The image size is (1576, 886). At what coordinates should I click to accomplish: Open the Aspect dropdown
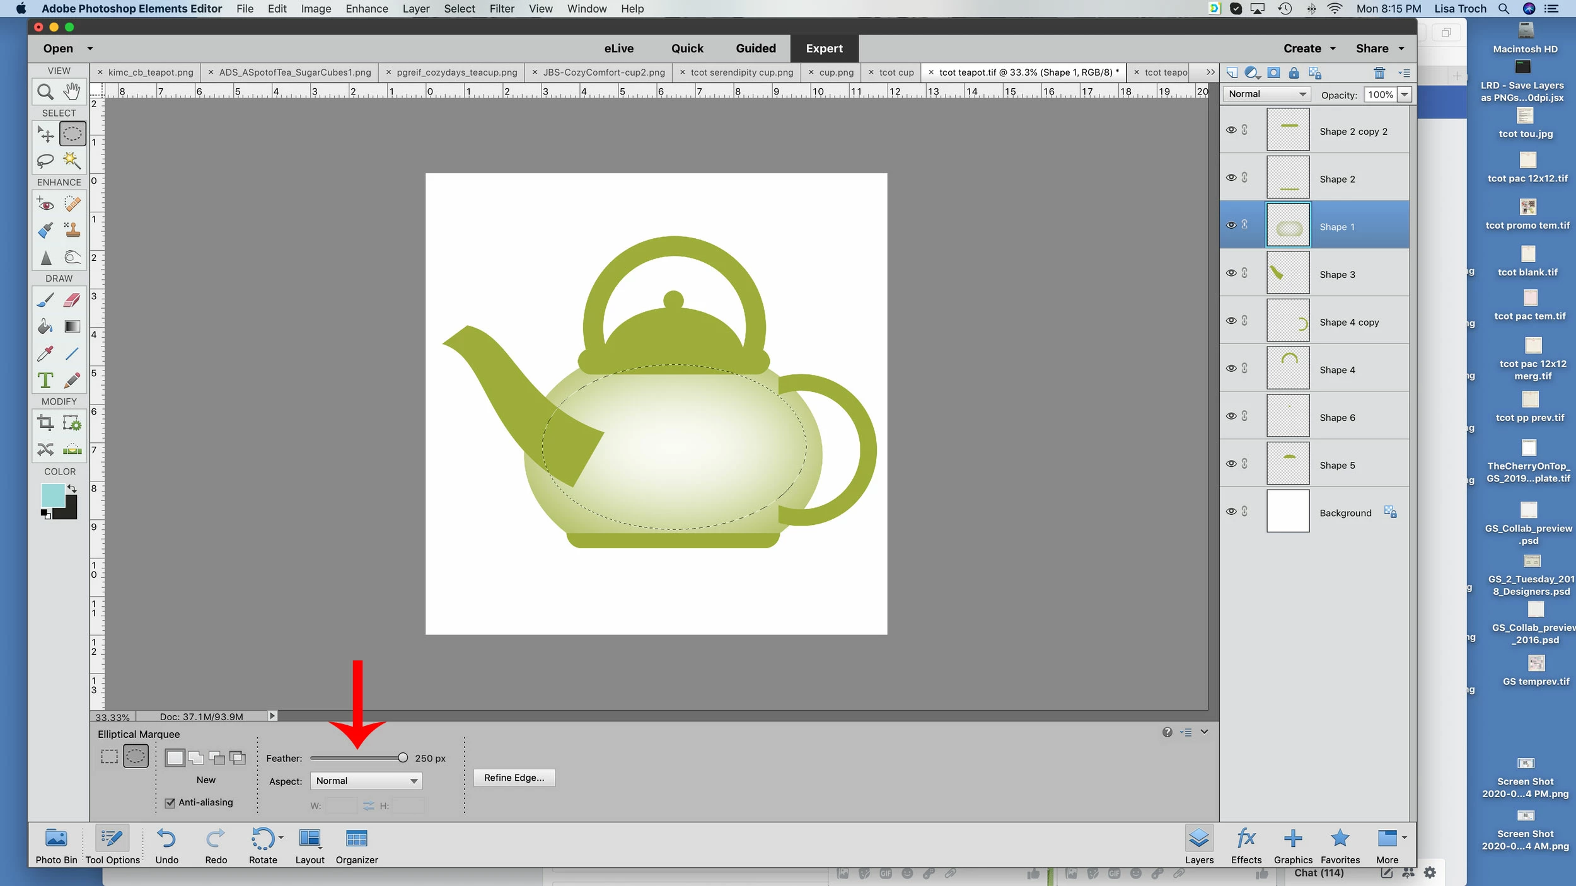click(x=366, y=781)
